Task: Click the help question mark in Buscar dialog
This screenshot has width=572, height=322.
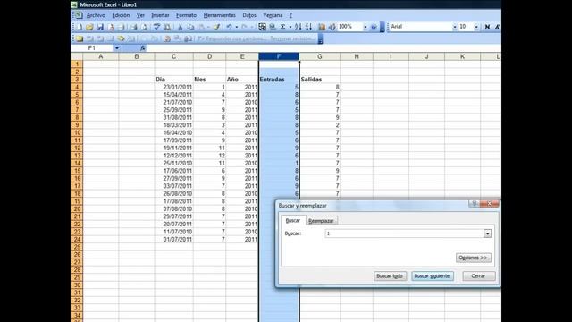Action: (x=474, y=204)
